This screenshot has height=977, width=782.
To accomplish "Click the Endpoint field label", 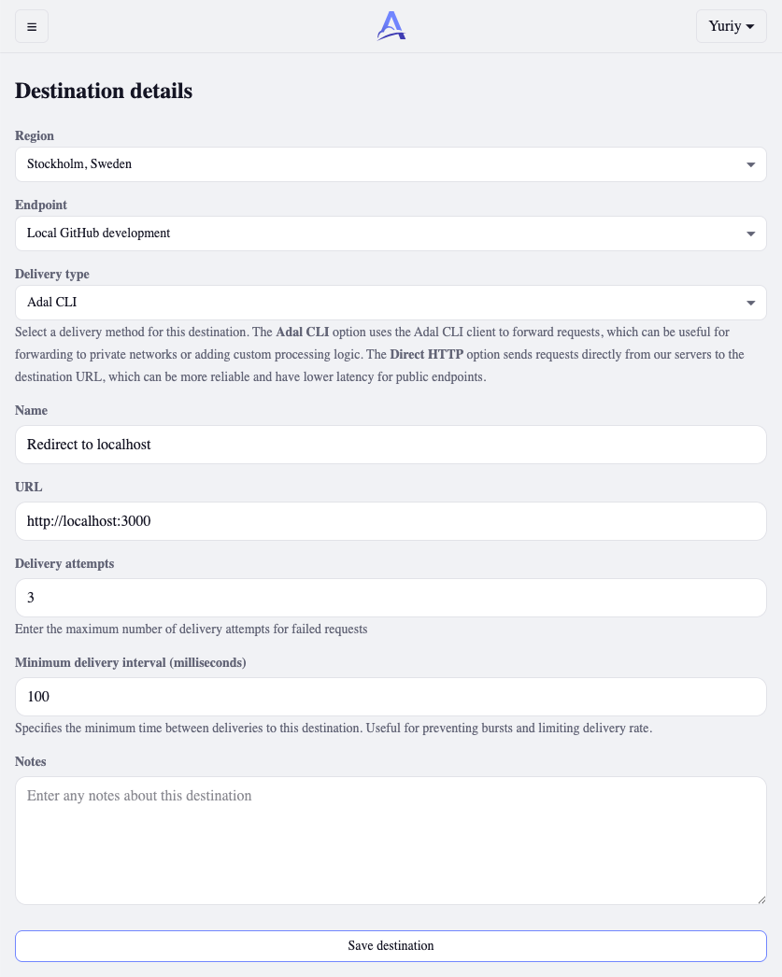I will [41, 205].
